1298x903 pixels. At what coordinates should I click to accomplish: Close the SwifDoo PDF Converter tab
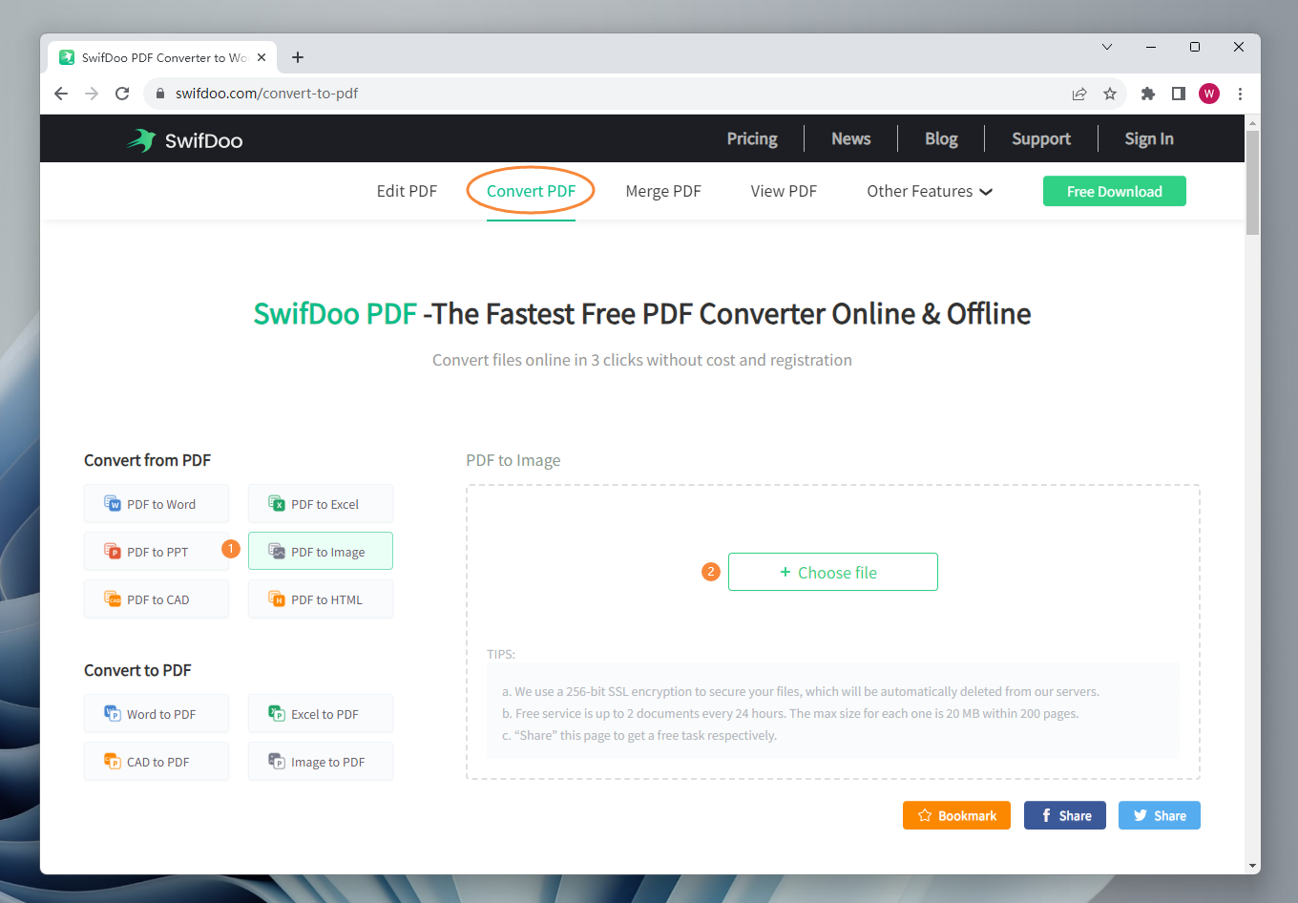[262, 57]
